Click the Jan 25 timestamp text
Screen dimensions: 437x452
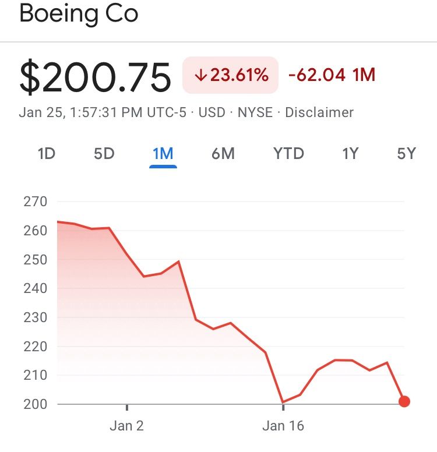pyautogui.click(x=103, y=112)
